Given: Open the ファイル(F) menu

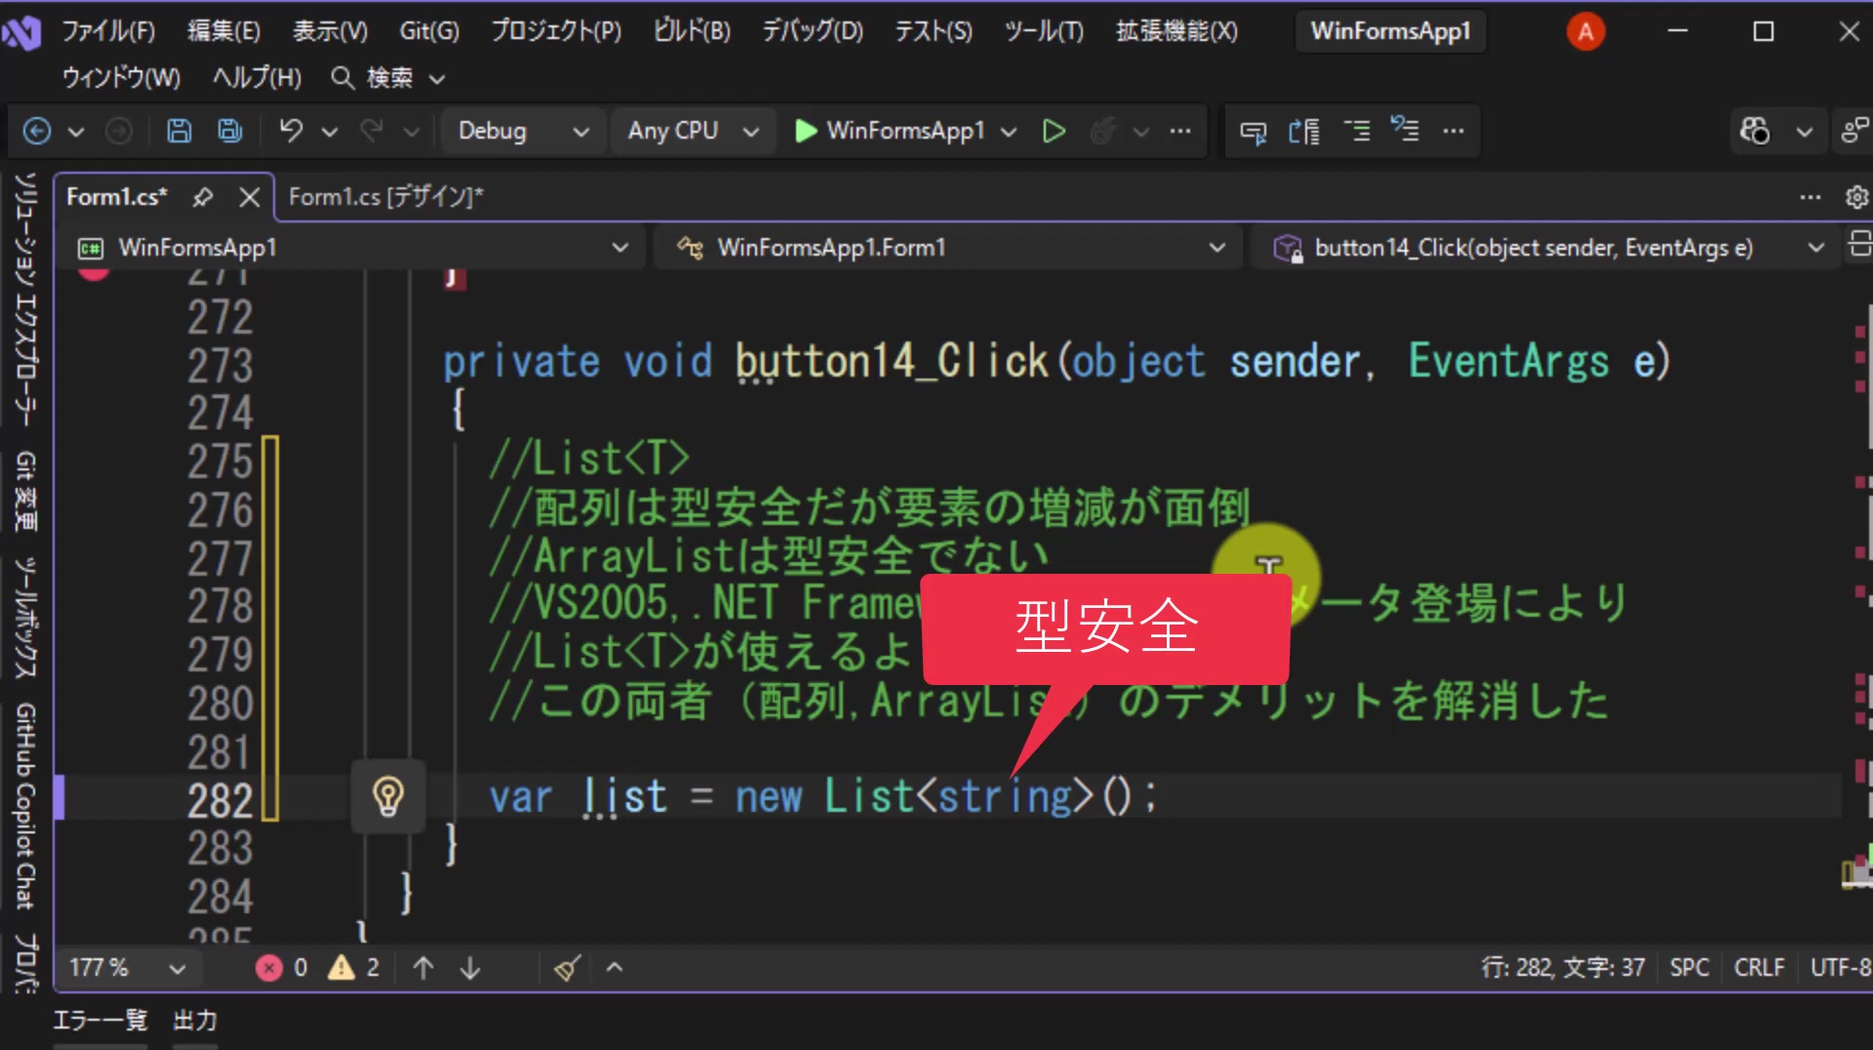Looking at the screenshot, I should point(108,31).
